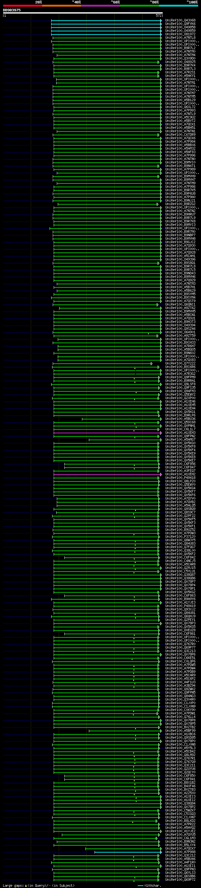201x888 pixels.
Task: Select the purple alignment bar for UniRef100_A1XEH3
Action: pyautogui.click(x=108, y=433)
